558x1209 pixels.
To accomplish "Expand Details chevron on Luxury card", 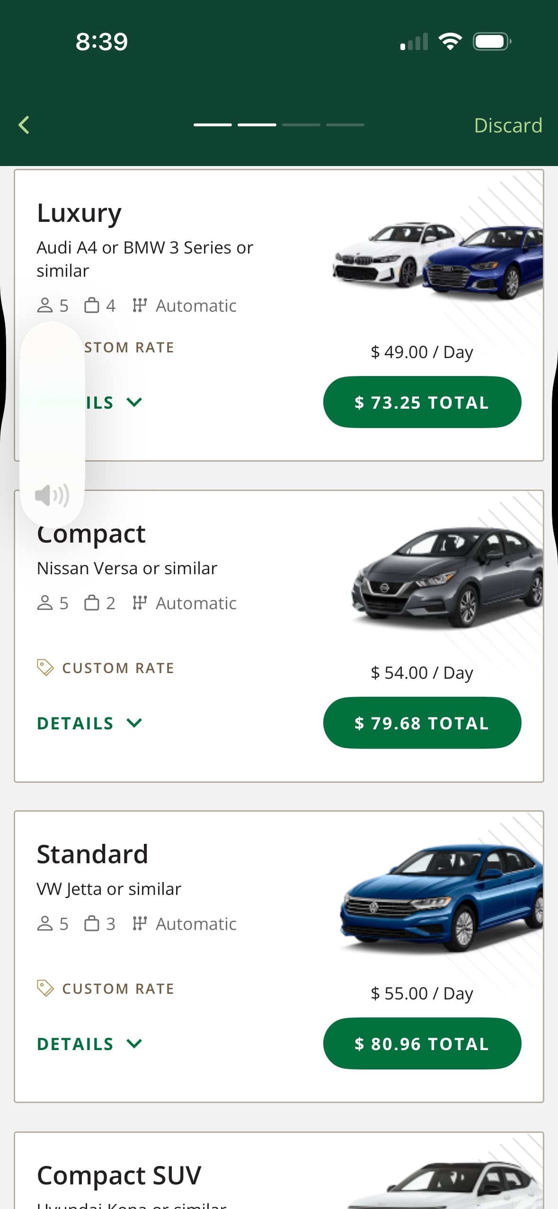I will tap(134, 403).
